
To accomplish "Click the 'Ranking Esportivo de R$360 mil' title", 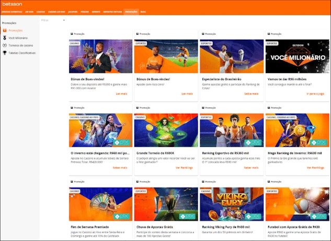I will 225,153.
